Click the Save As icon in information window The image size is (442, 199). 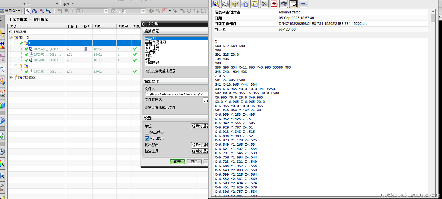[215, 4]
